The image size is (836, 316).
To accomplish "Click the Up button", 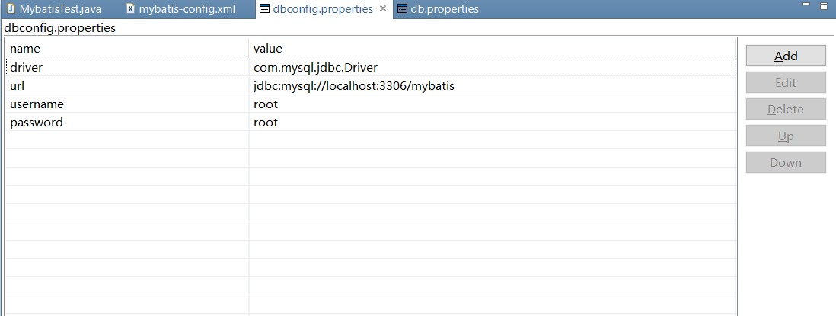I will coord(785,136).
